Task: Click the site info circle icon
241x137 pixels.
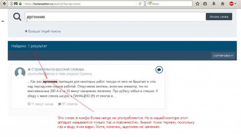Action: coord(11,4)
